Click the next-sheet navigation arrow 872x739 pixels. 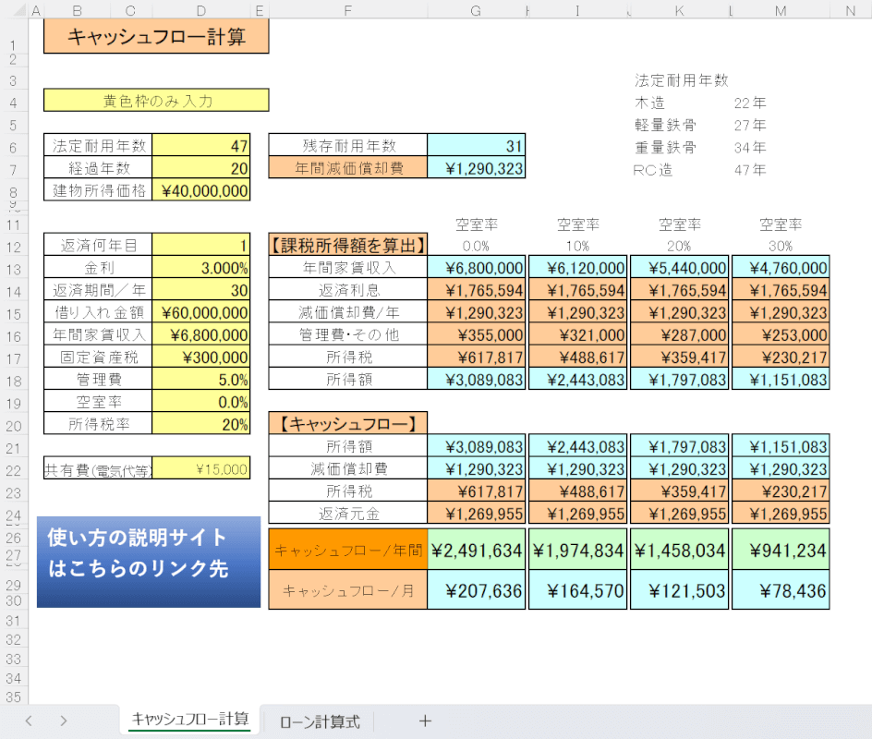(62, 721)
